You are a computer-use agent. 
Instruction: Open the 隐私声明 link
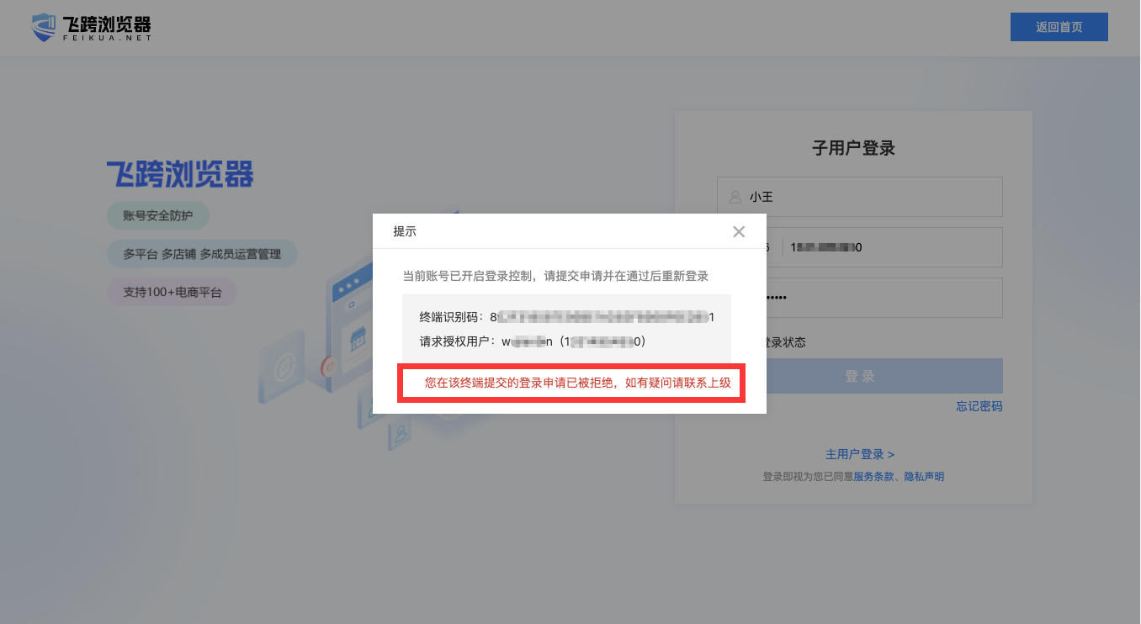[924, 477]
